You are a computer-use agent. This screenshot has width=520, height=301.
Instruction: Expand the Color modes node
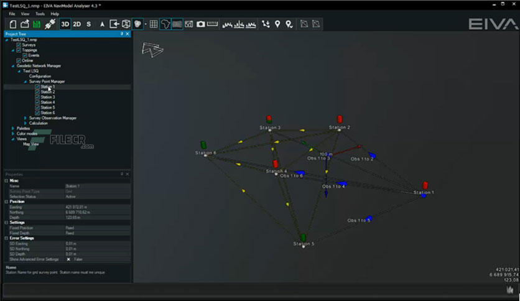coord(13,134)
